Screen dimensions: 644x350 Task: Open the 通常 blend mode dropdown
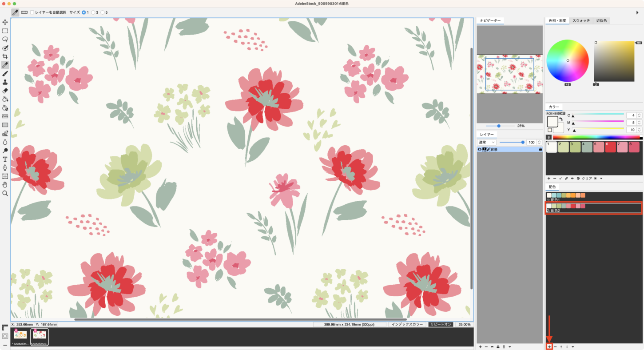tap(487, 142)
